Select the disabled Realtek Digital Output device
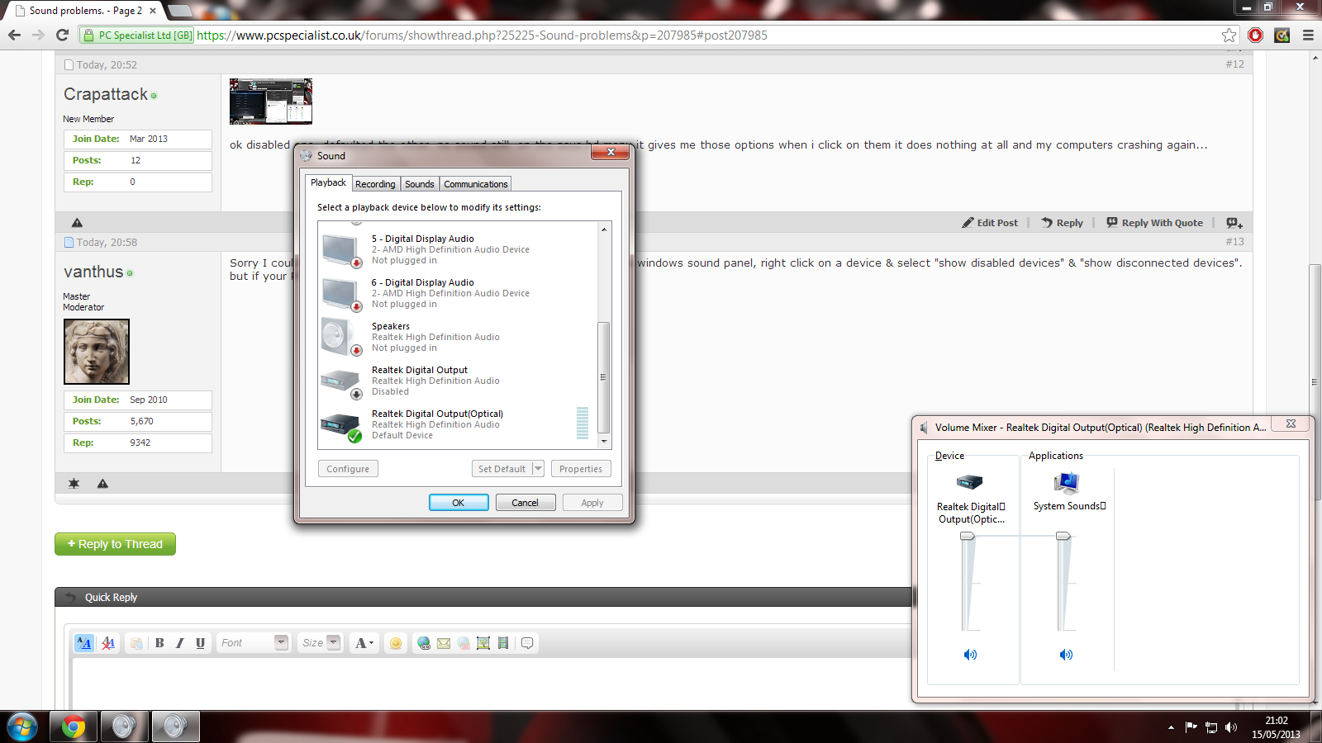The image size is (1322, 743). coord(458,381)
